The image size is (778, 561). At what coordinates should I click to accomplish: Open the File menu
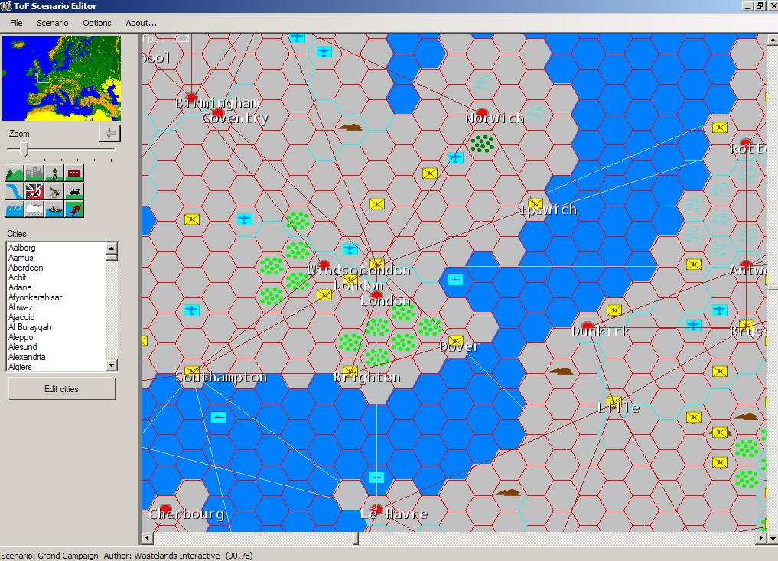tap(16, 23)
